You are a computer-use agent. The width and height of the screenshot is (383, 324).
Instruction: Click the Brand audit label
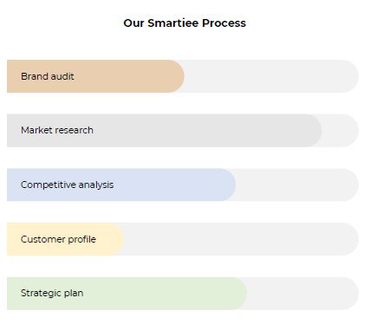48,76
